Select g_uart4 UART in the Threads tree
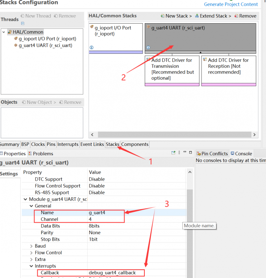The height and width of the screenshot is (278, 266). click(45, 45)
